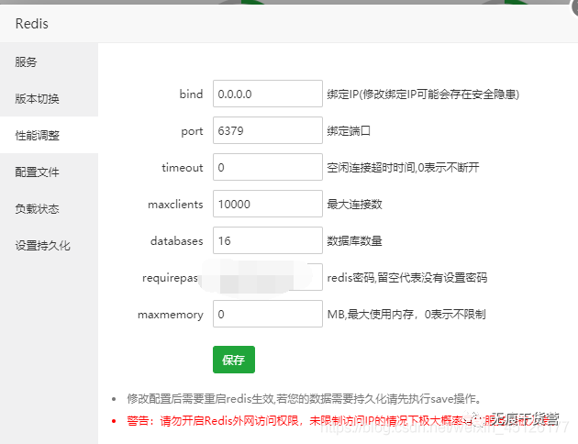Click the databases field showing 16

pyautogui.click(x=268, y=240)
